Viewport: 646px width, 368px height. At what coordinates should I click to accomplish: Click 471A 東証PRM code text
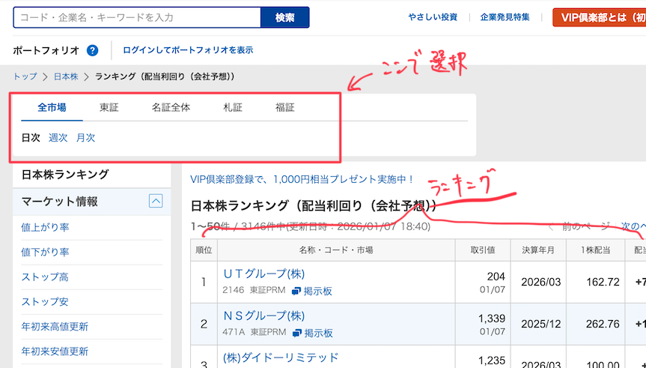coord(255,332)
